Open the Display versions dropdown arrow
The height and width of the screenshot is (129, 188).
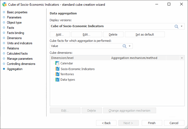coord(181,26)
